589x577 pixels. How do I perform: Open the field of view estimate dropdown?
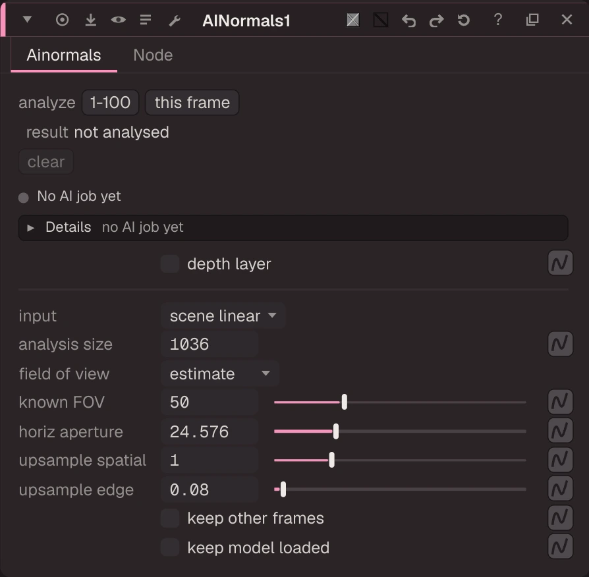220,373
